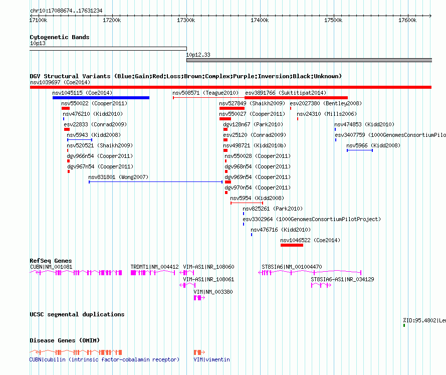Image resolution: width=446 pixels, height=375 pixels.
Task: Click the 17300k ruler tick label
Action: pos(186,20)
